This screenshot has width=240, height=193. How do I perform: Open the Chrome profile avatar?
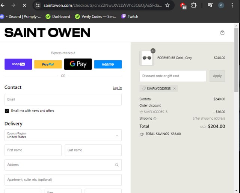point(221,5)
